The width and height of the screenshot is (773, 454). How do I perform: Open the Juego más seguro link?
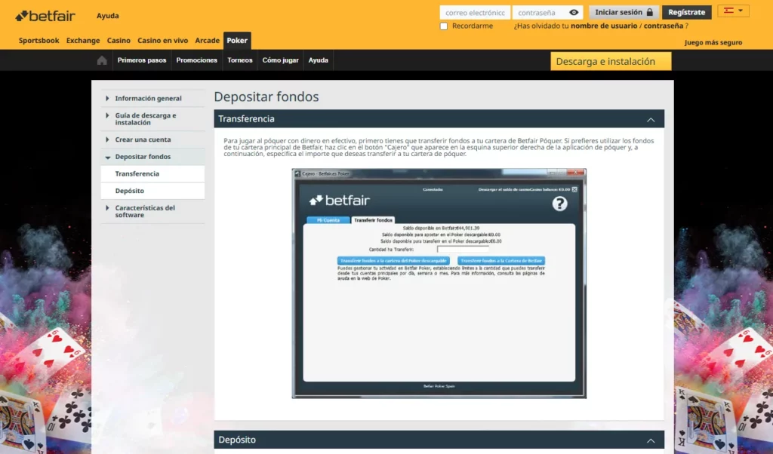[x=713, y=42]
